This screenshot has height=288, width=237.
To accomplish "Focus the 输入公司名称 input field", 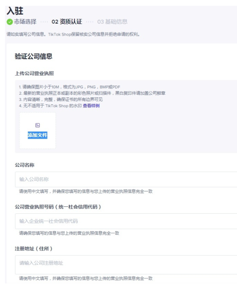I will click(126, 179).
